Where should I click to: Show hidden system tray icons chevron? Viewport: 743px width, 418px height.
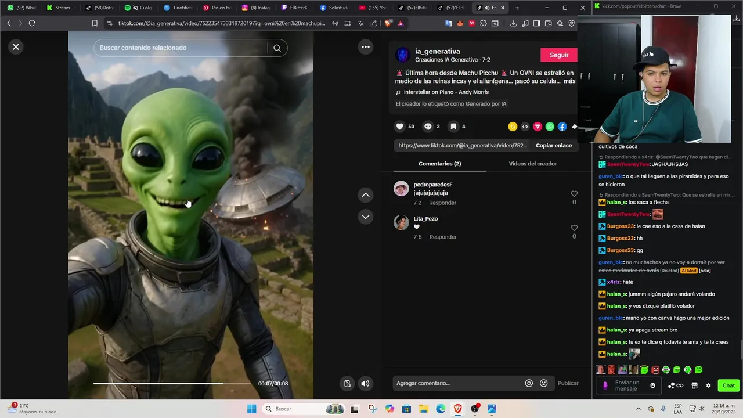639,409
